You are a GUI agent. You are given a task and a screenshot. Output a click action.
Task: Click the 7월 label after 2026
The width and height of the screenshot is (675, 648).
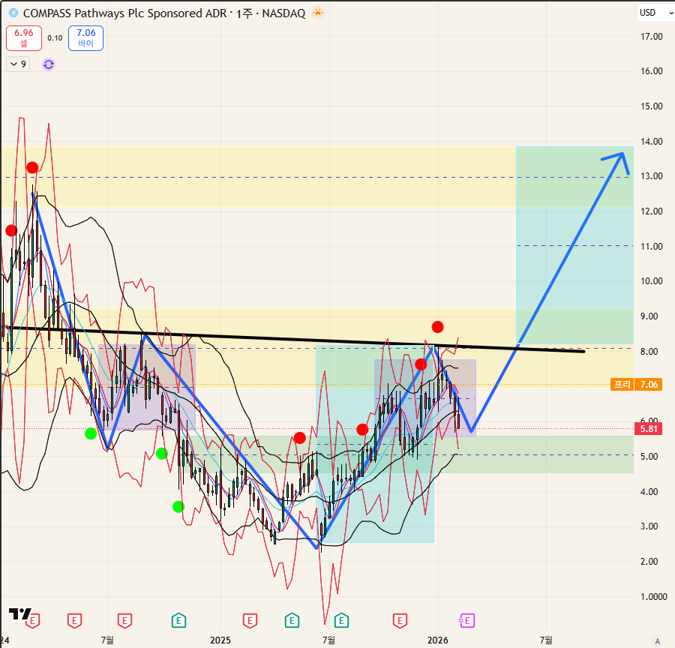pyautogui.click(x=546, y=640)
